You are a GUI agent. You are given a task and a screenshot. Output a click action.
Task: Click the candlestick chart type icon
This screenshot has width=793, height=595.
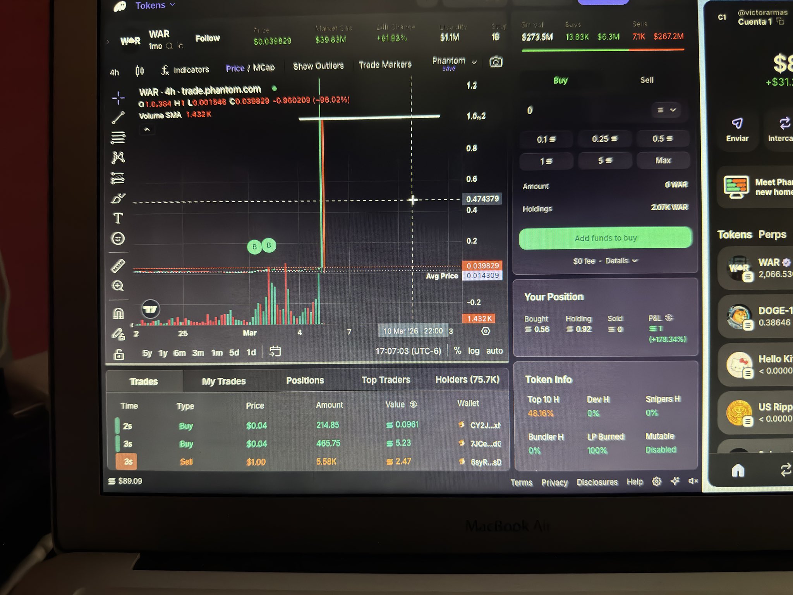click(x=140, y=71)
